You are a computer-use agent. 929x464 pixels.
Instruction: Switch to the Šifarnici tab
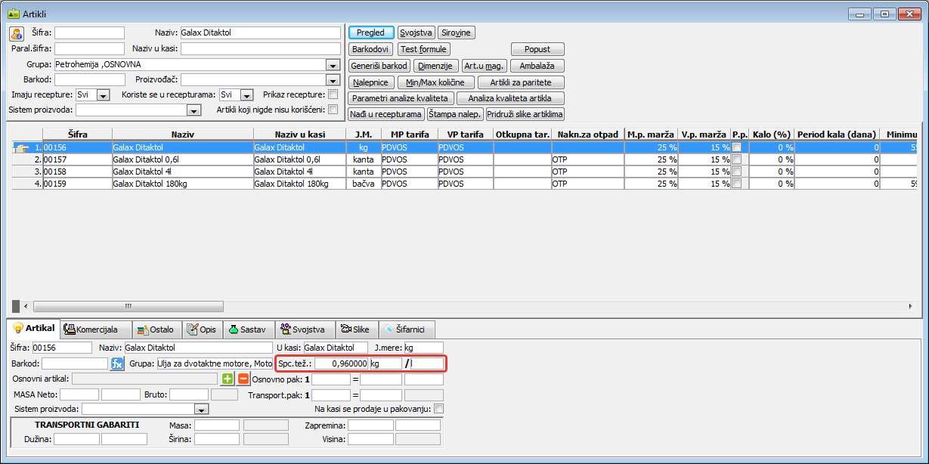click(407, 329)
